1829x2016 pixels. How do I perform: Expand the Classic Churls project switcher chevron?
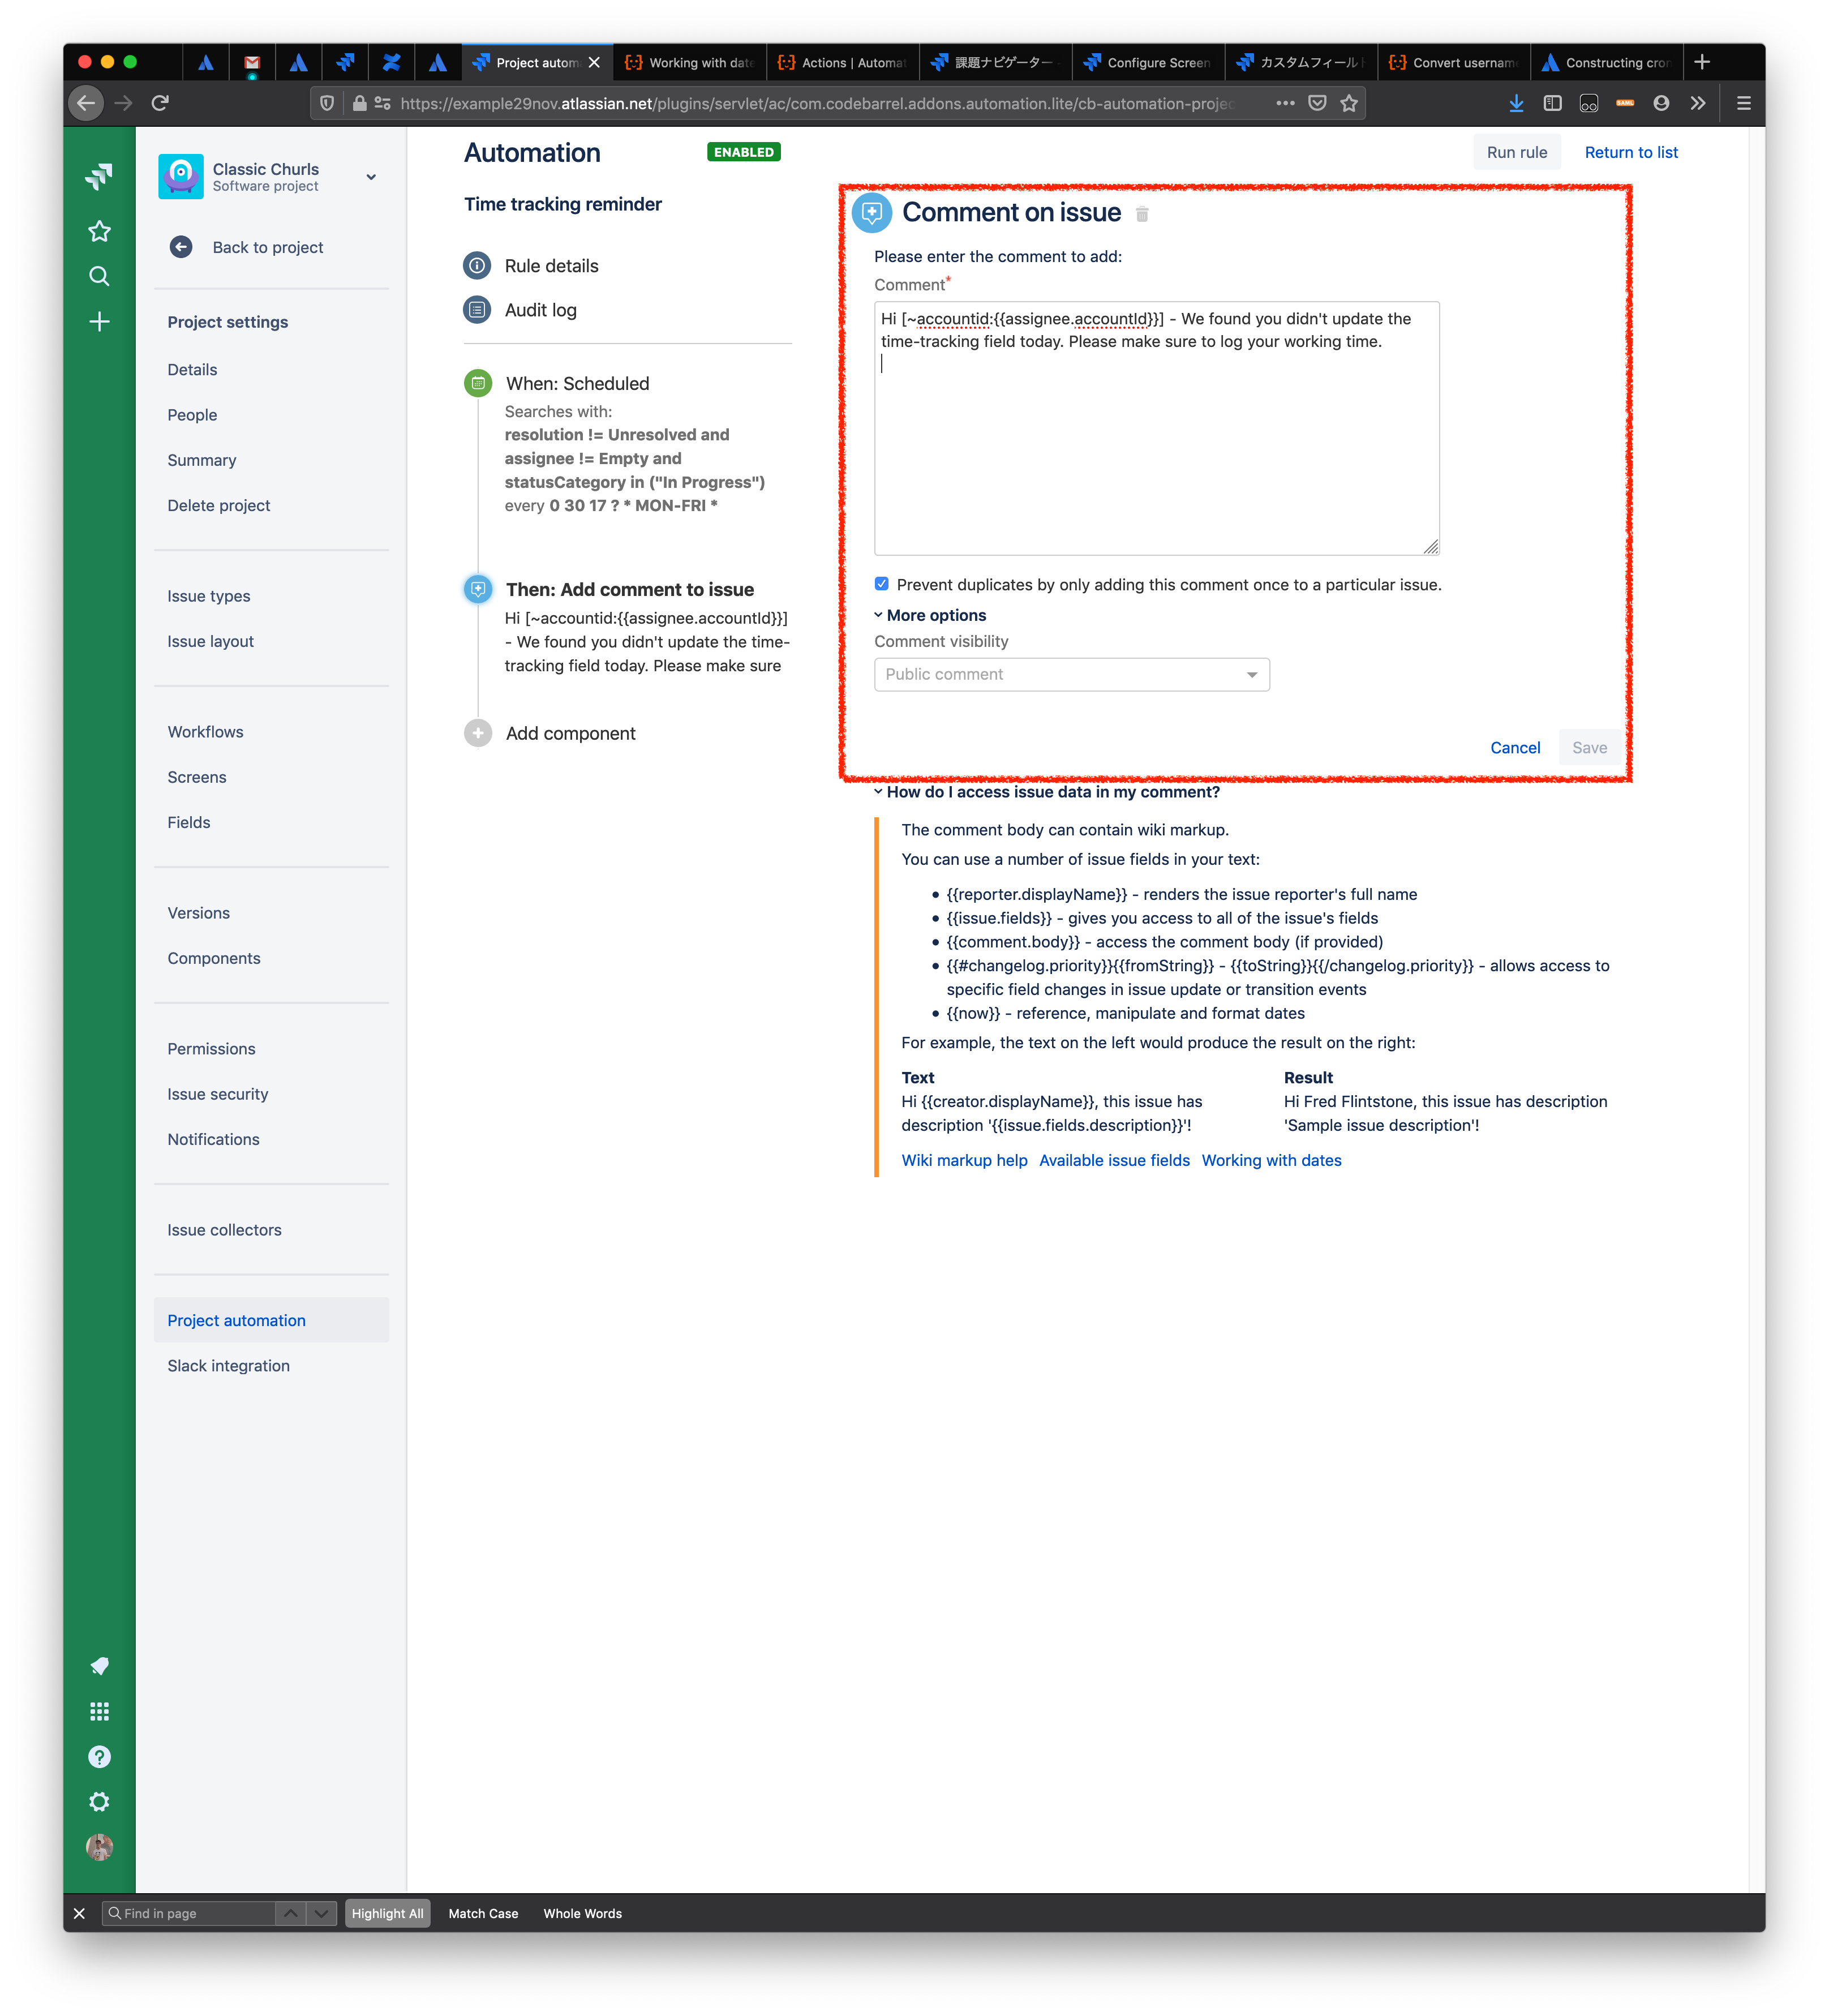(x=371, y=177)
